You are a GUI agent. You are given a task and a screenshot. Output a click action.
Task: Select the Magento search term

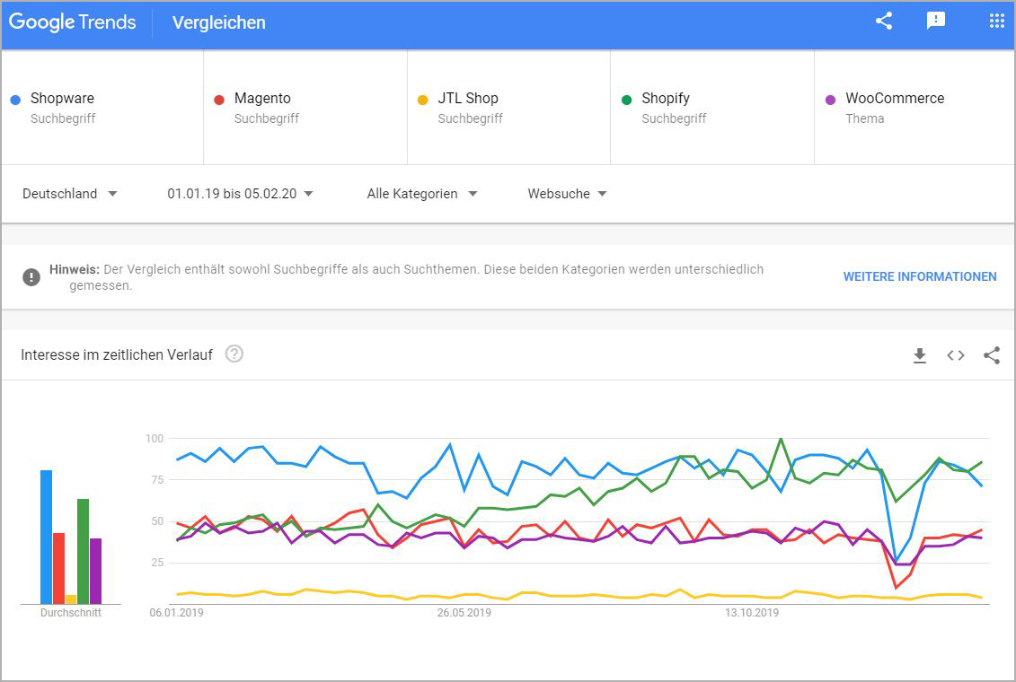(x=262, y=99)
